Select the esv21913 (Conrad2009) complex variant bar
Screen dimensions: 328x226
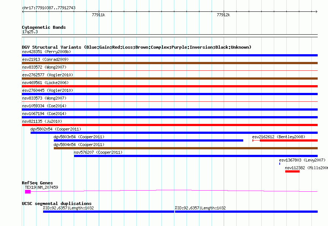coord(170,63)
